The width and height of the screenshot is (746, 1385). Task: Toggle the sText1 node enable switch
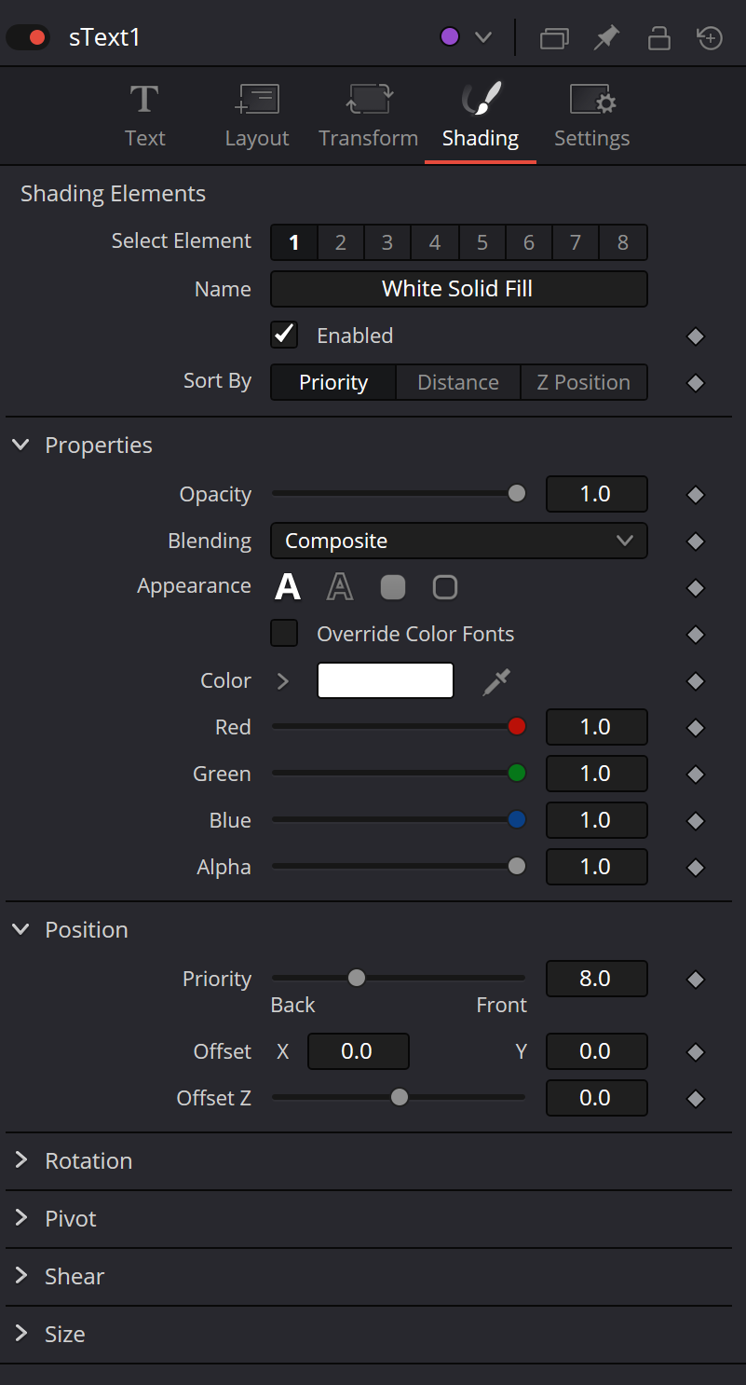(x=28, y=38)
